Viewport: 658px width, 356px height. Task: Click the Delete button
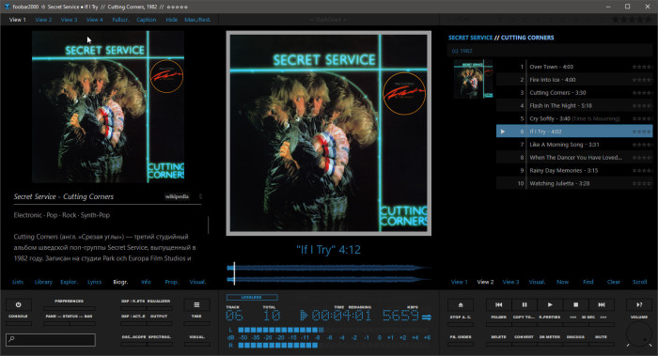498,336
